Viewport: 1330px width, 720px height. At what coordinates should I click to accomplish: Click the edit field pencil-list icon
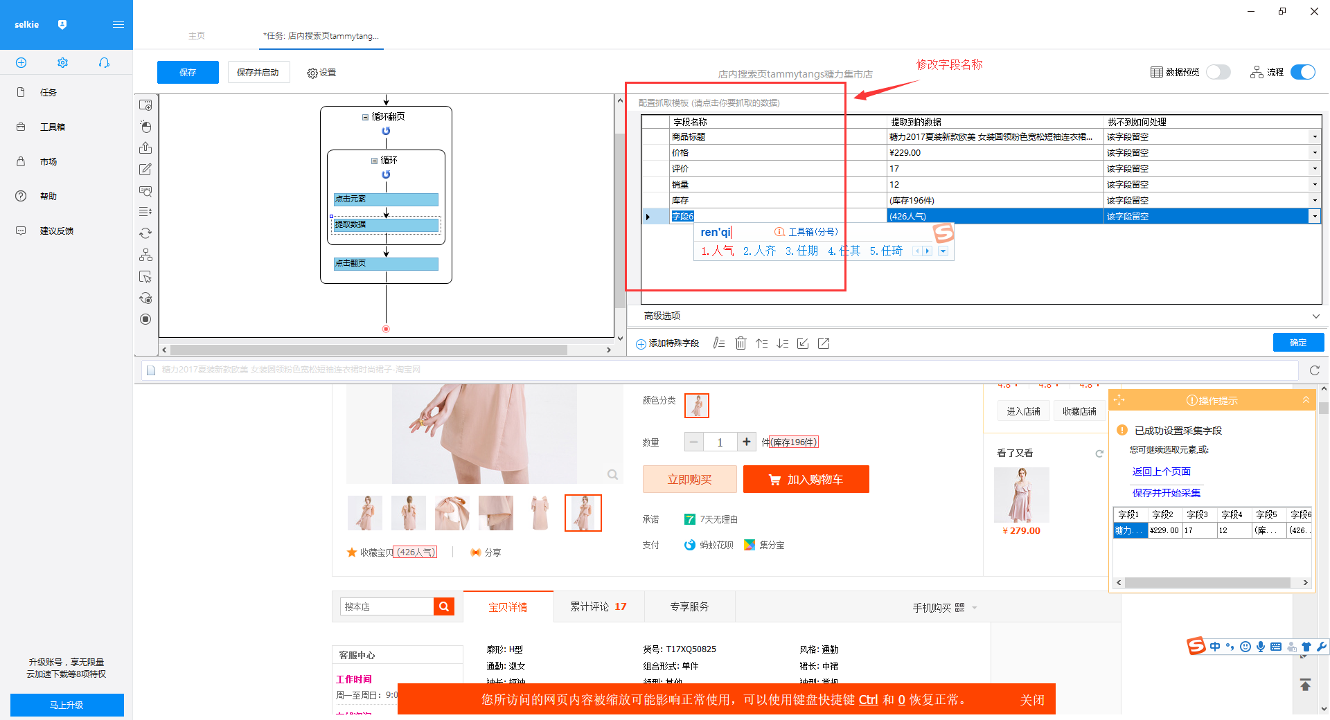coord(719,343)
